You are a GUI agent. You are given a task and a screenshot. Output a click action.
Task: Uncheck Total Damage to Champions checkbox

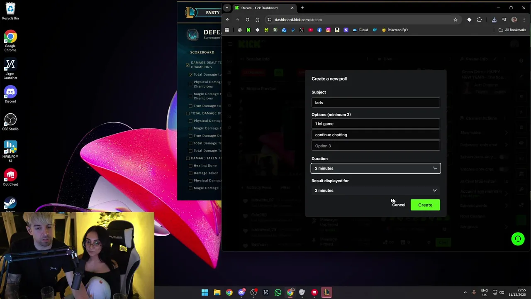click(190, 75)
